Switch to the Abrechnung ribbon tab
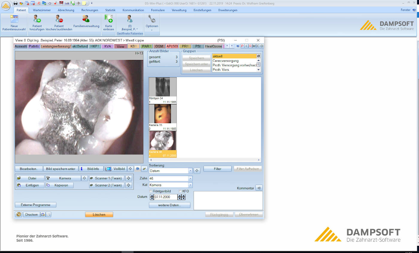This screenshot has width=419, height=253. click(66, 10)
